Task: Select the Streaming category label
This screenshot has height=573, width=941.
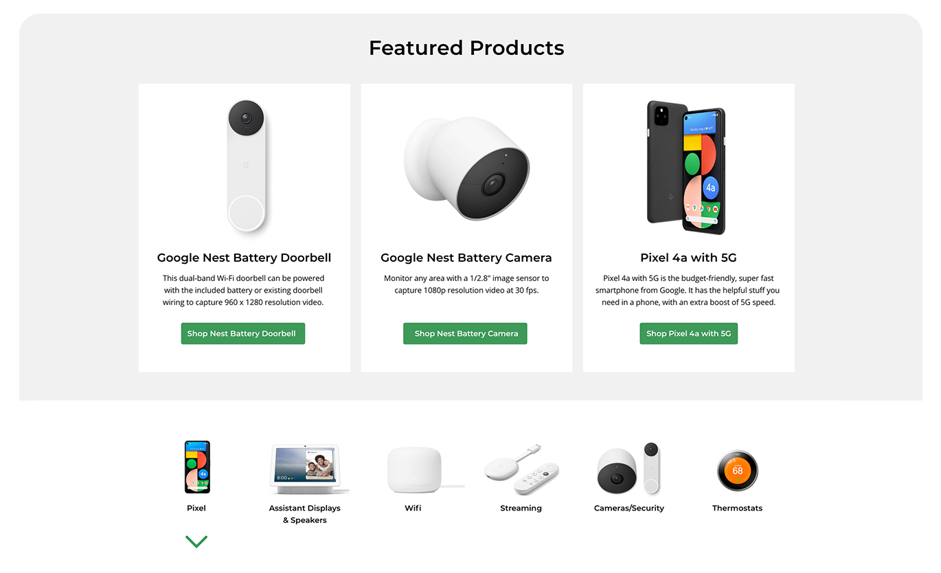Action: 521,508
